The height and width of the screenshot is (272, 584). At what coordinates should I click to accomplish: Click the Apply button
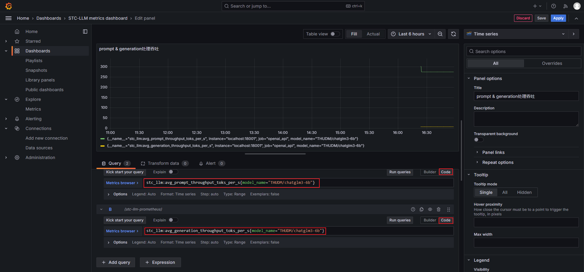tap(558, 18)
